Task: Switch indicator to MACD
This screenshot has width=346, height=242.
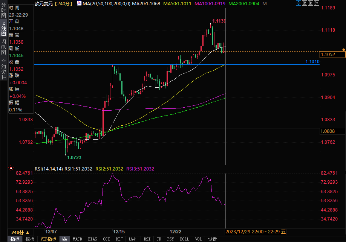Action: point(77,239)
